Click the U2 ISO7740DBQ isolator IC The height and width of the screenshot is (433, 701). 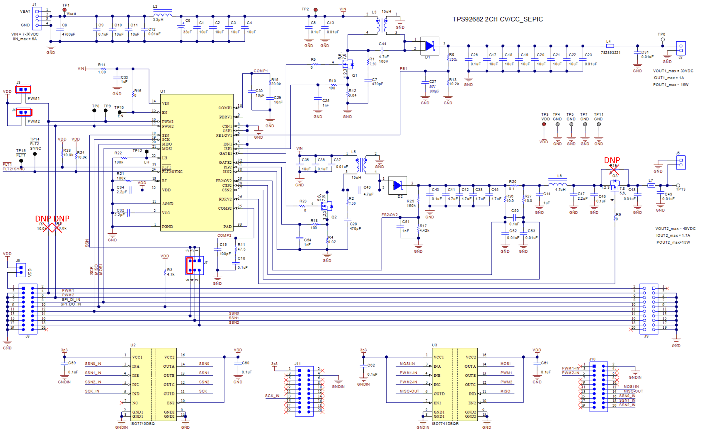154,386
